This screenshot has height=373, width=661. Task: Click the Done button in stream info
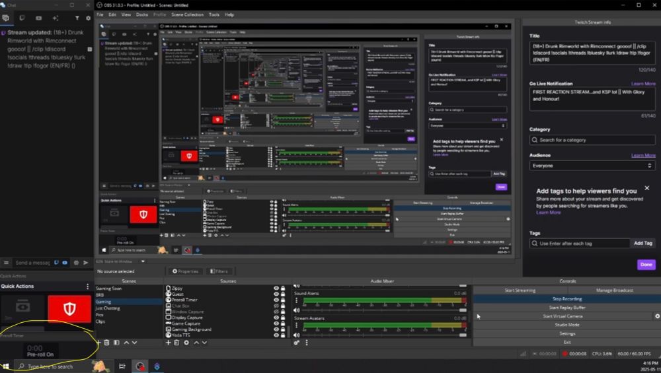coord(646,265)
